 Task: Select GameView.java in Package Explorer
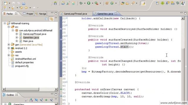tap(31, 38)
